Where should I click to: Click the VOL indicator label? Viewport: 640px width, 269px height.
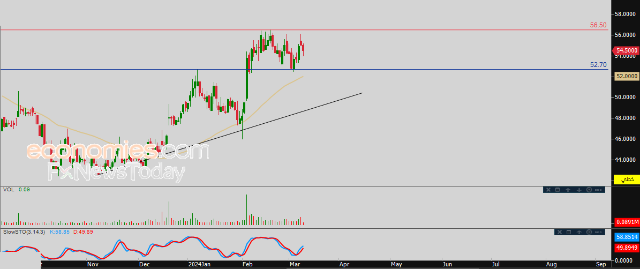point(8,190)
